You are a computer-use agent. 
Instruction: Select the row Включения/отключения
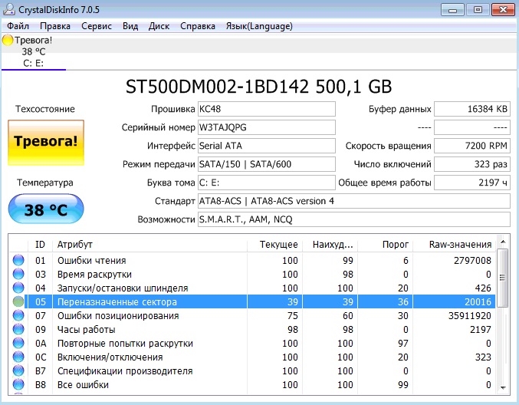253,357
